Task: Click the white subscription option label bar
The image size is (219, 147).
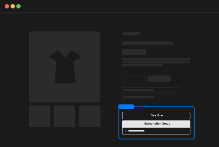Action: tap(136, 131)
